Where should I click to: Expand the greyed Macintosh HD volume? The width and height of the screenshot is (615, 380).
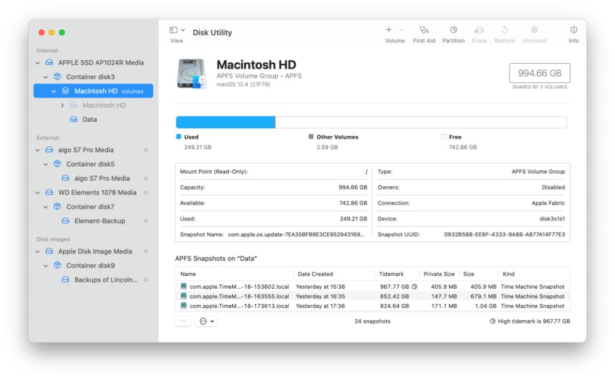click(x=63, y=105)
